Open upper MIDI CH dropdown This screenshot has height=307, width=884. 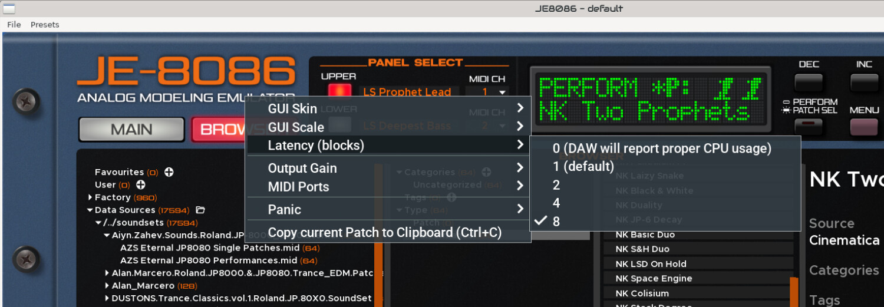click(486, 92)
